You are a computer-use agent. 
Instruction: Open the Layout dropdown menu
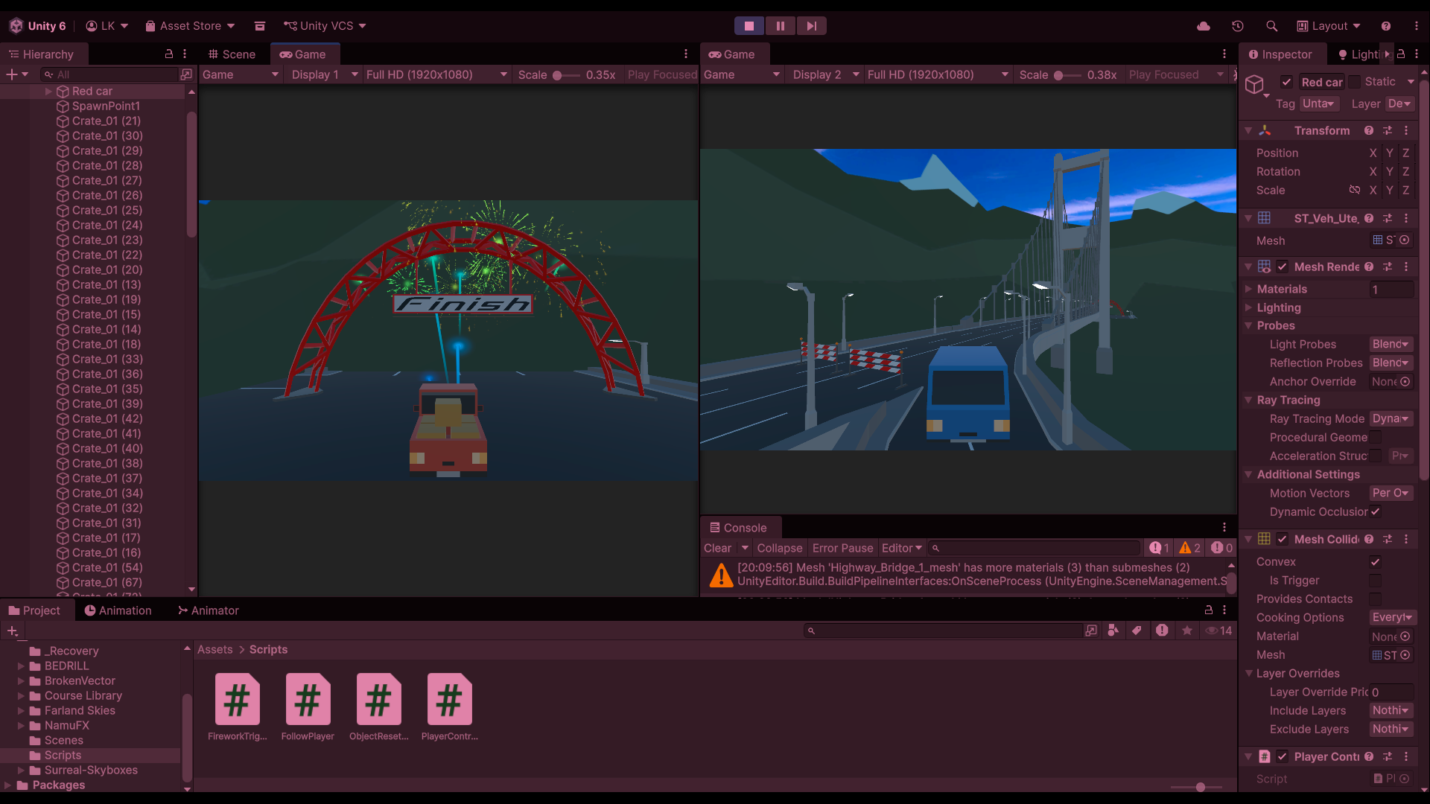pyautogui.click(x=1329, y=26)
